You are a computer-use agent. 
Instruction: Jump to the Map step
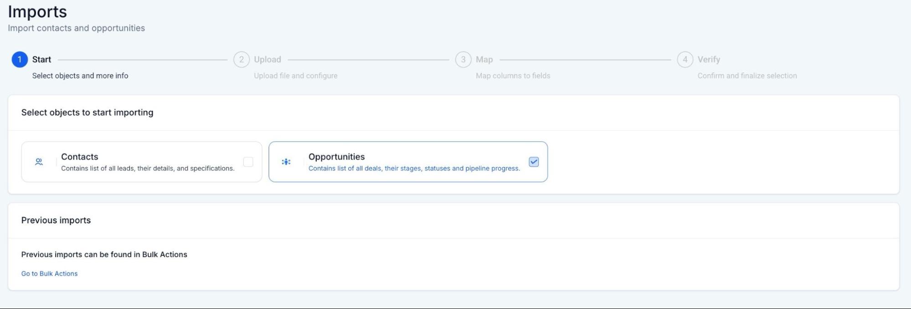(484, 60)
